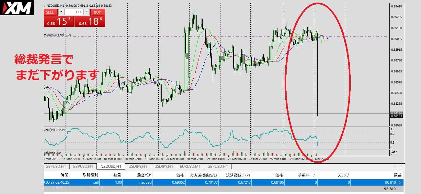This screenshot has height=194, width=421.
Task: Click the XM logo
Action: pyautogui.click(x=17, y=8)
